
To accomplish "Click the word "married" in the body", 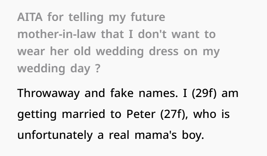I will (x=84, y=114).
